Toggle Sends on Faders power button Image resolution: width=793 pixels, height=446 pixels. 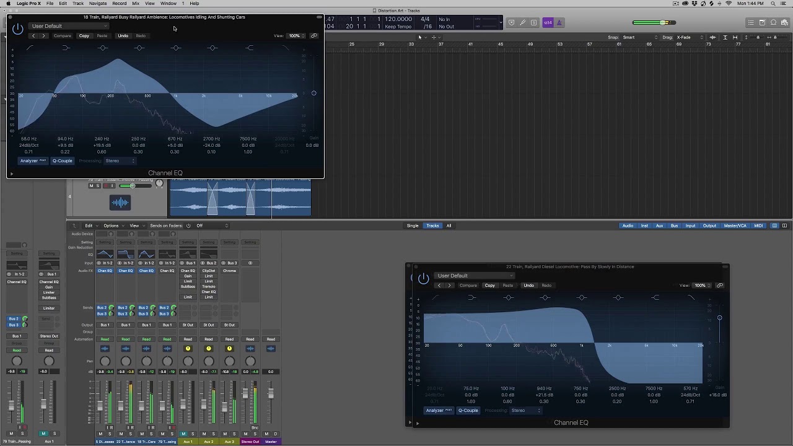point(188,225)
